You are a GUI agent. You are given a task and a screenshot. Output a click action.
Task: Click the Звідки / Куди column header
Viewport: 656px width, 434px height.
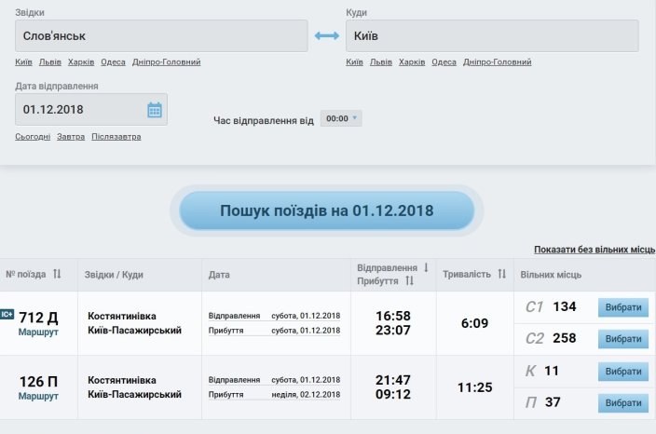pos(114,275)
